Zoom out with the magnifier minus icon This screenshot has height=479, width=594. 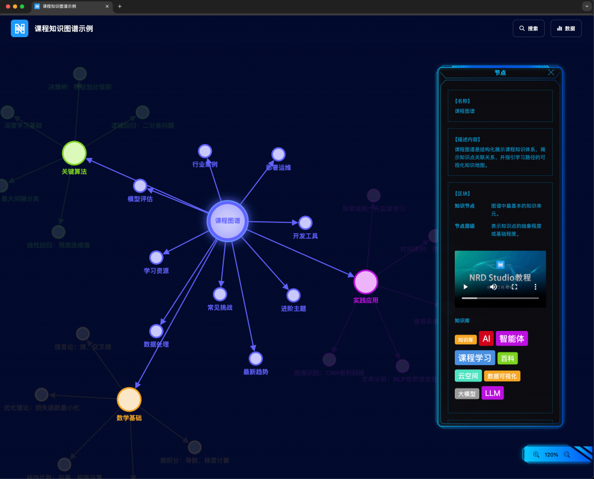pyautogui.click(x=567, y=455)
